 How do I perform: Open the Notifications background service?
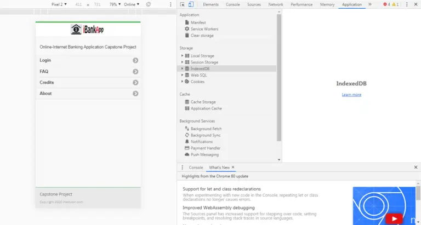click(201, 142)
